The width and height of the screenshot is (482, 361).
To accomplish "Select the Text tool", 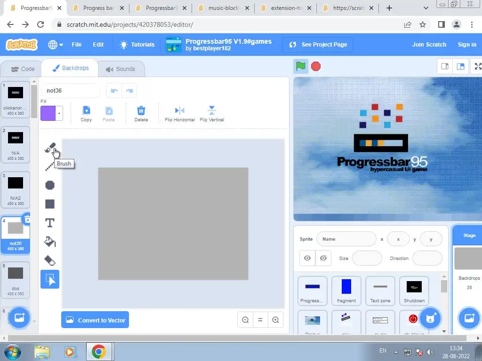I will point(50,223).
